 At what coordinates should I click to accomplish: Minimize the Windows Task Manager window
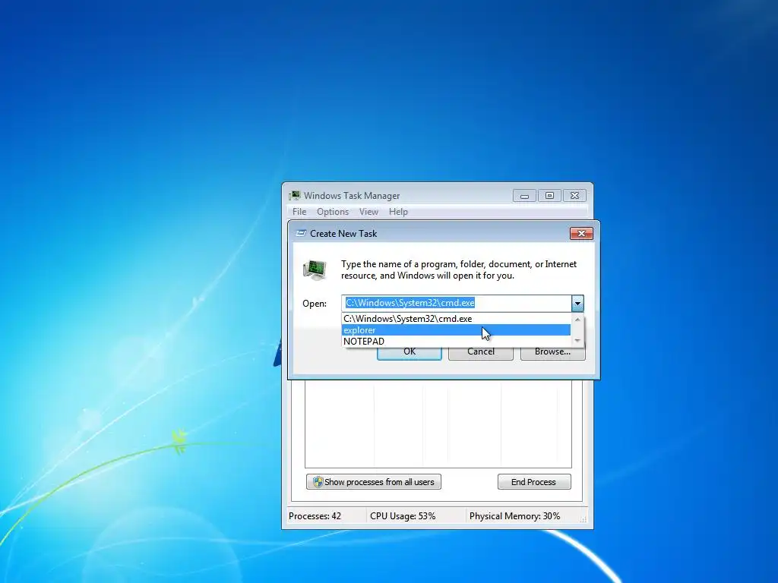point(524,196)
